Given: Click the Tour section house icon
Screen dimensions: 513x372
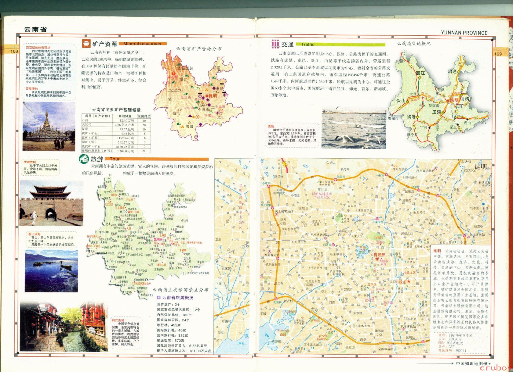Looking at the screenshot, I should tap(84, 158).
